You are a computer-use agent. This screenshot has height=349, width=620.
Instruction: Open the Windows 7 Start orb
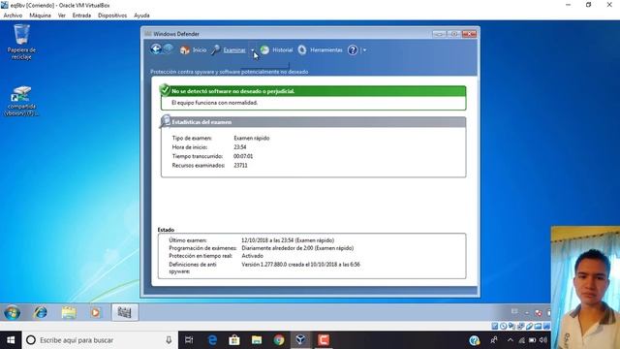13,312
